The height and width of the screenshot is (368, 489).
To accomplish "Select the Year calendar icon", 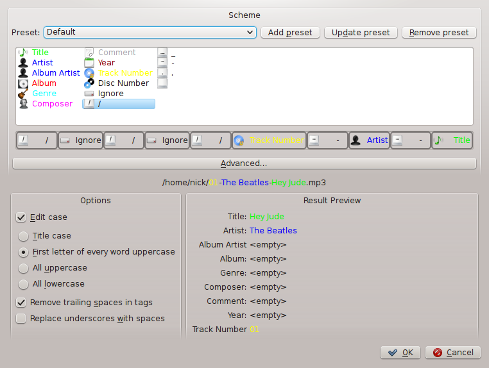I will coord(90,63).
